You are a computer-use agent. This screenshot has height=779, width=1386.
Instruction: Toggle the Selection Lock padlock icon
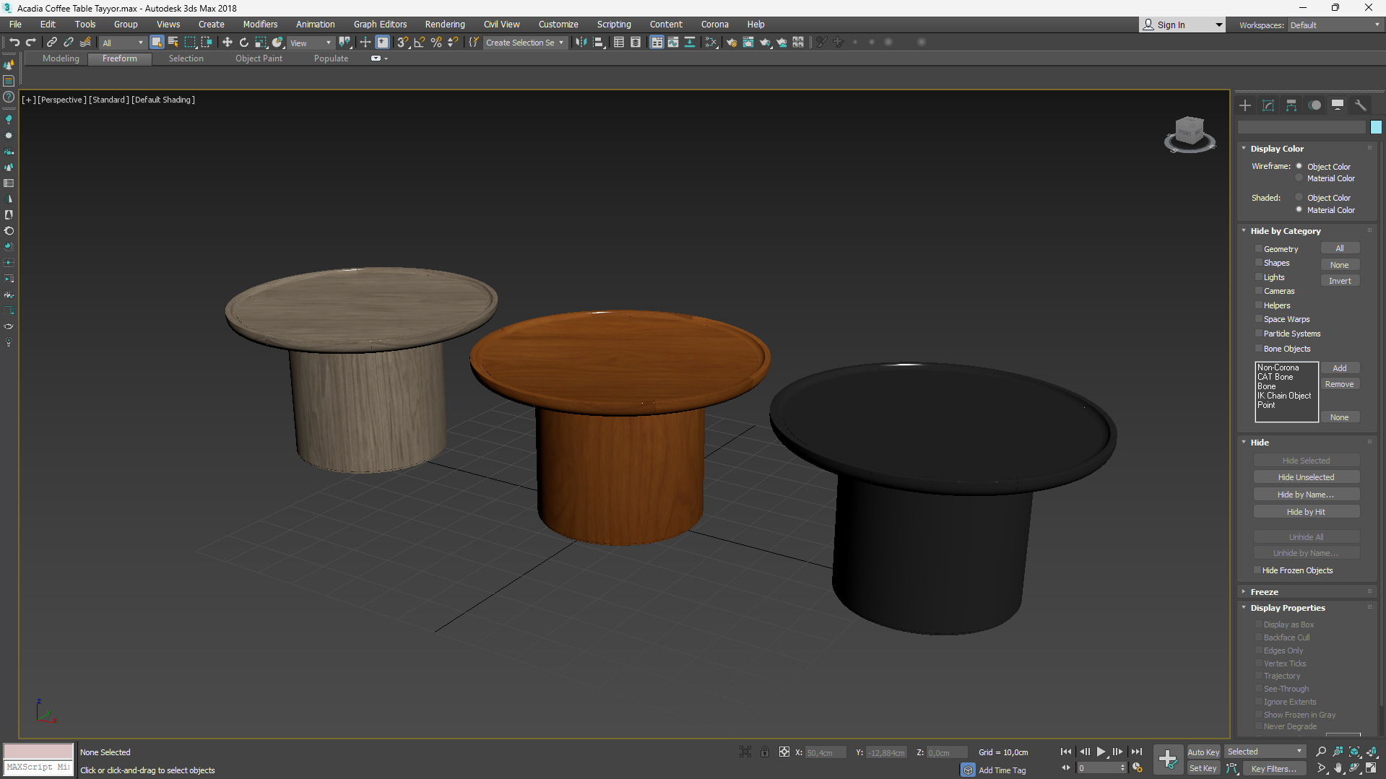(765, 752)
